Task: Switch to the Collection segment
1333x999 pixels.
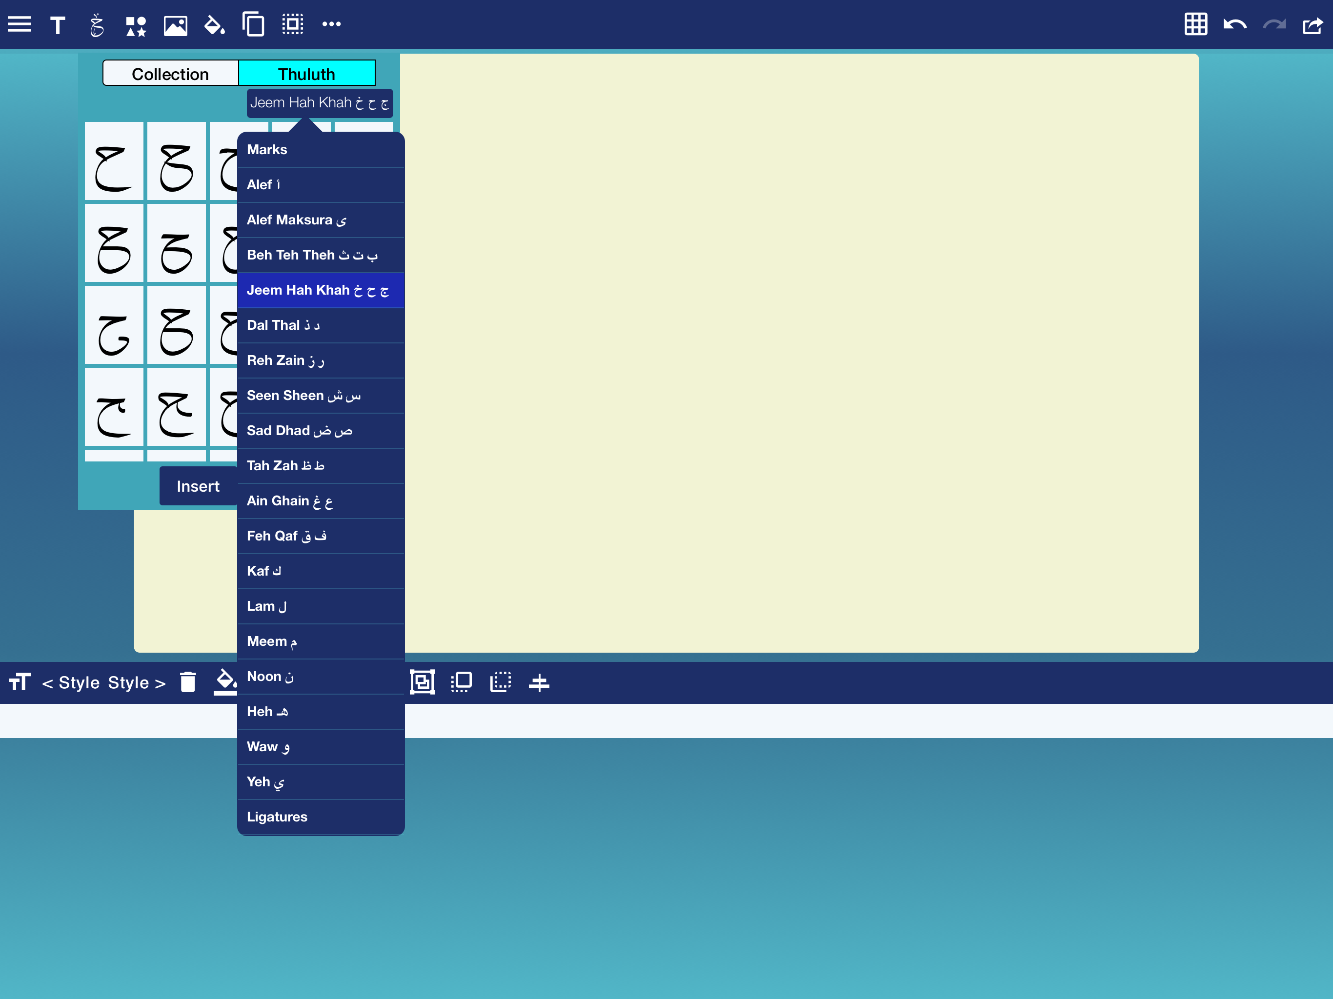Action: (171, 74)
